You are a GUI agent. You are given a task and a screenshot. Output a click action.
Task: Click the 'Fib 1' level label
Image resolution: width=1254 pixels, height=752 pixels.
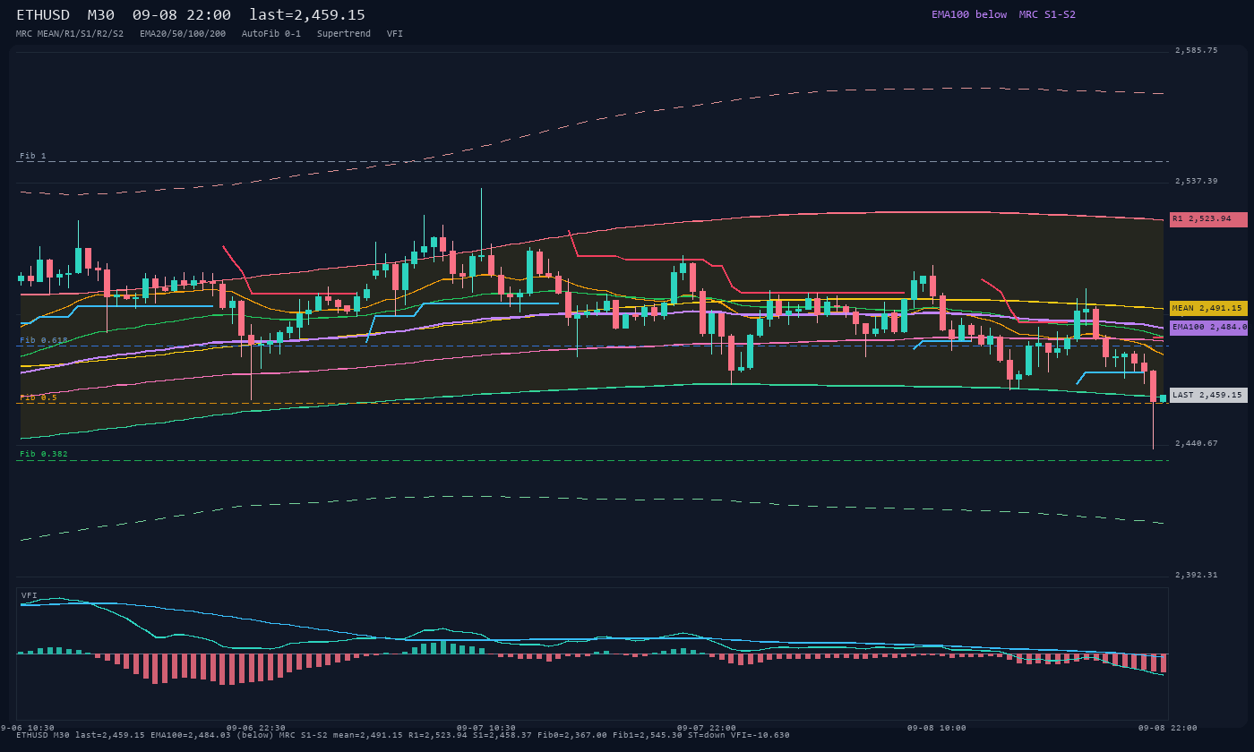click(x=33, y=156)
